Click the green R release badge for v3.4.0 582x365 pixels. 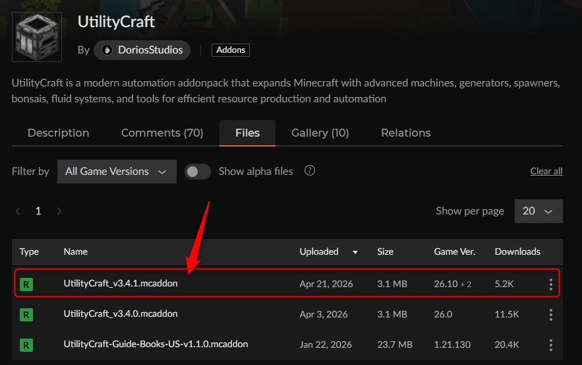click(x=26, y=315)
